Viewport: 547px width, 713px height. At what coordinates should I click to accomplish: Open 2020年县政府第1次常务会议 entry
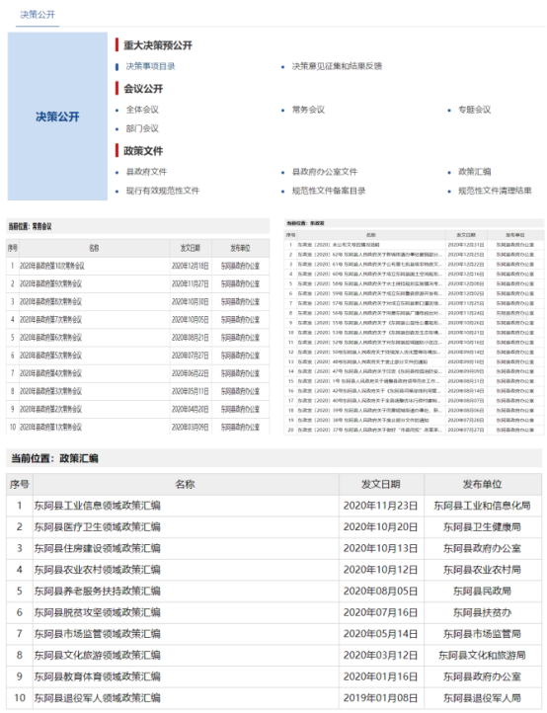(x=50, y=428)
